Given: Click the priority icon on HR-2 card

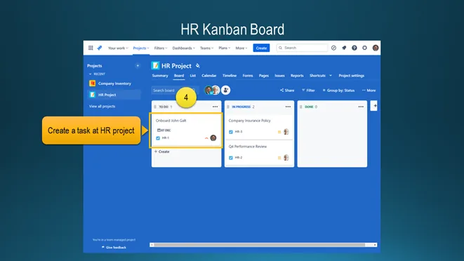Looking at the screenshot, I should tap(279, 158).
